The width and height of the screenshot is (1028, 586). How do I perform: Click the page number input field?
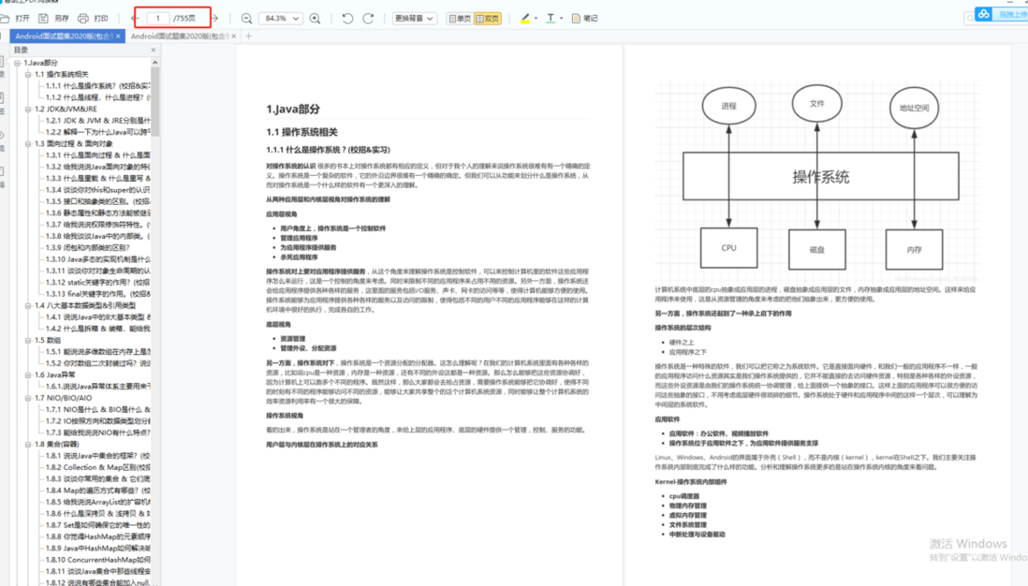(x=158, y=19)
